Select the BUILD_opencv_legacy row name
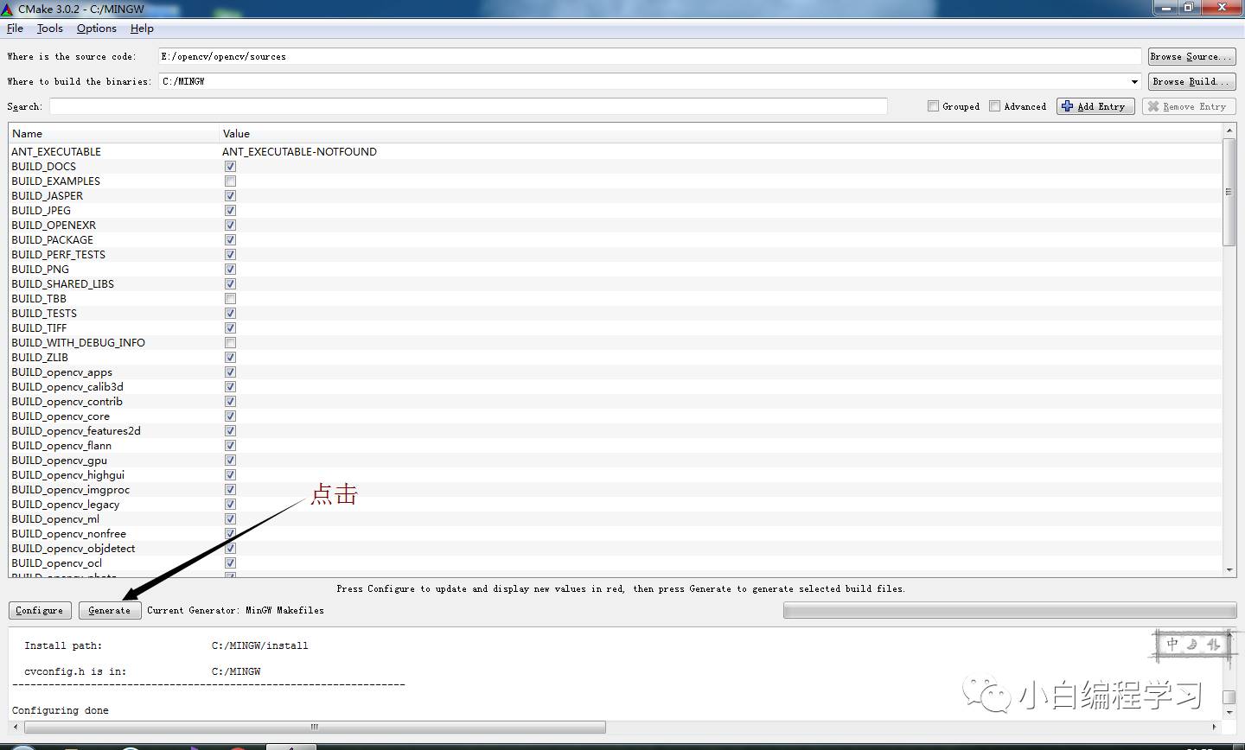This screenshot has width=1245, height=750. pyautogui.click(x=66, y=505)
